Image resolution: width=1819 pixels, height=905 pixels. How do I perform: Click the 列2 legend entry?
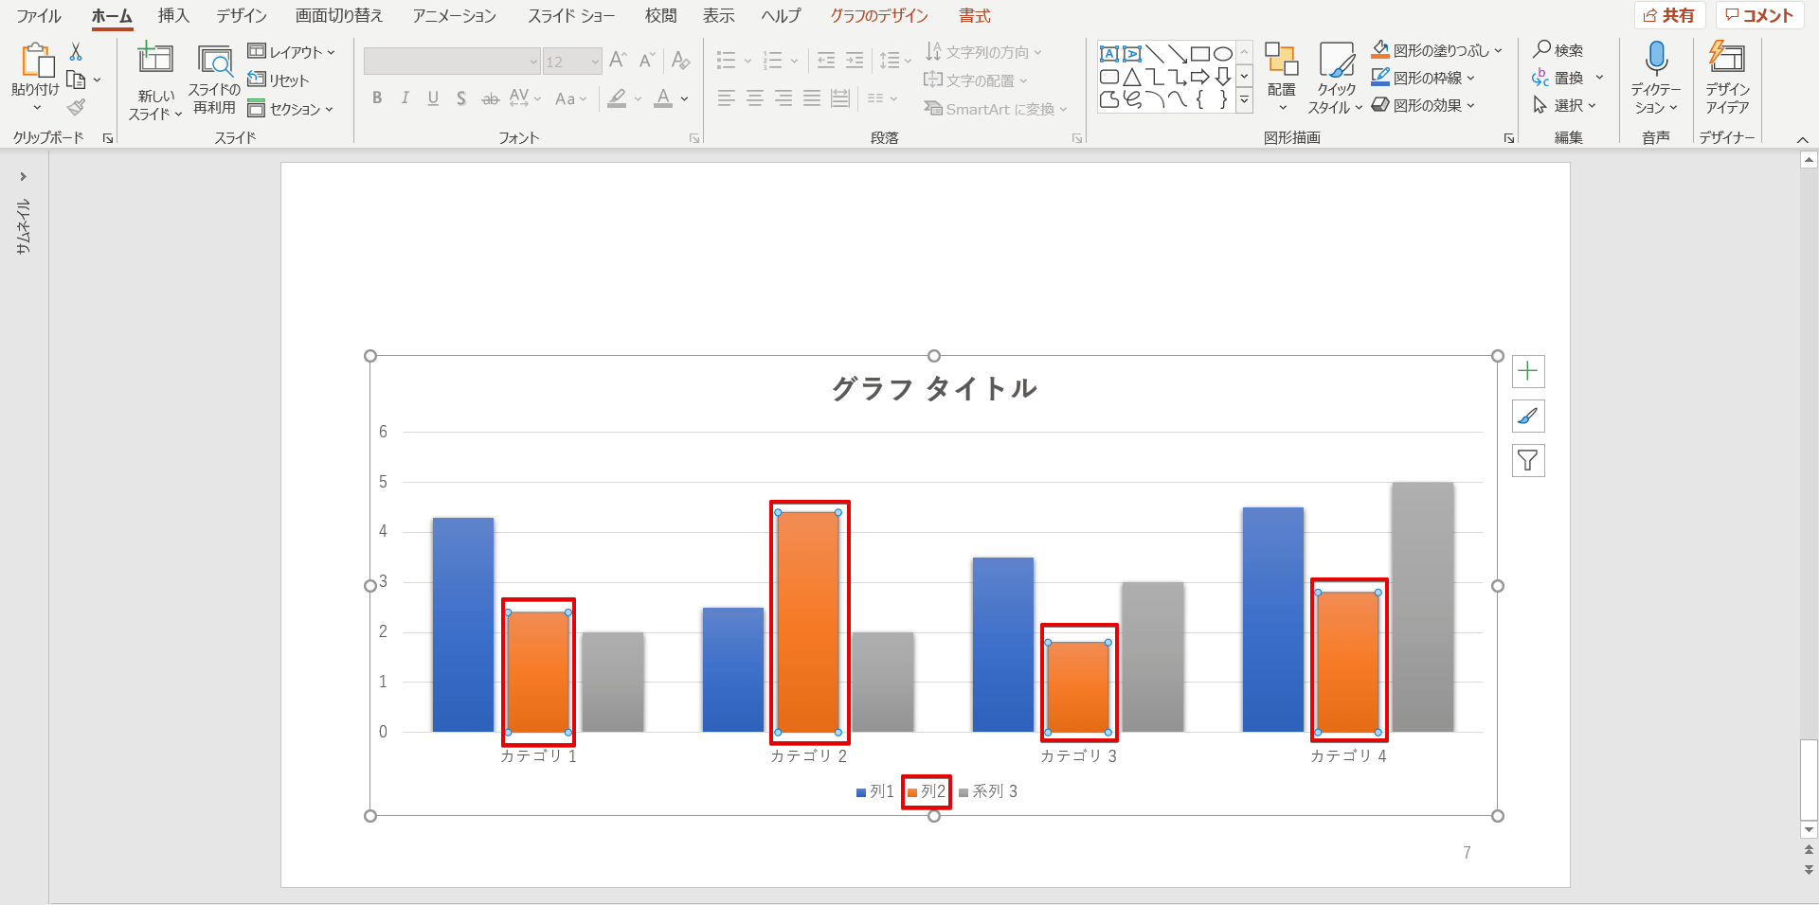coord(927,791)
